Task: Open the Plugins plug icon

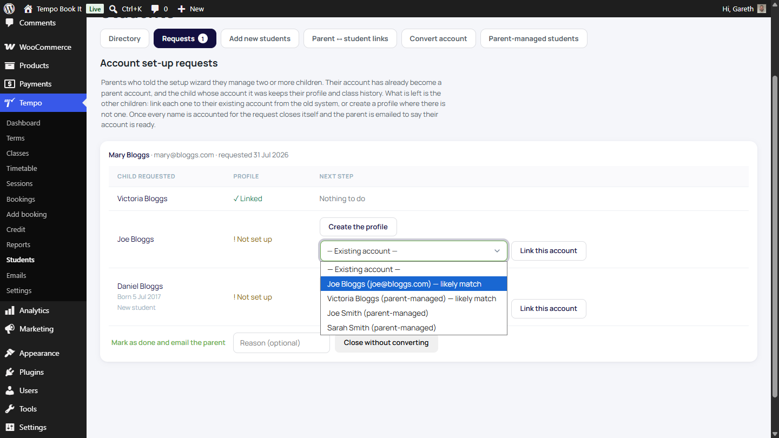Action: pyautogui.click(x=10, y=372)
